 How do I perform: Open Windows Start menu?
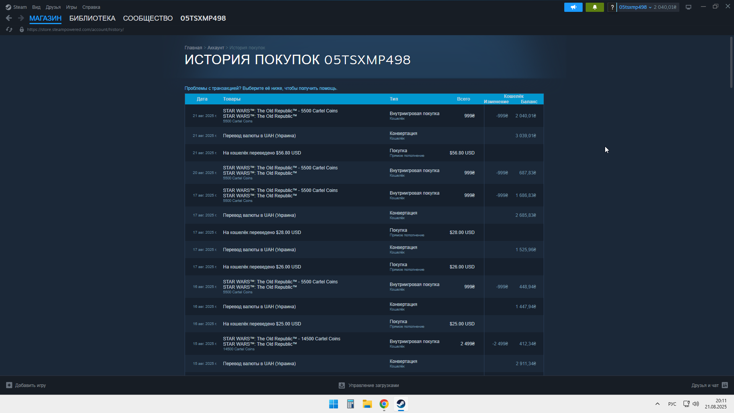333,404
